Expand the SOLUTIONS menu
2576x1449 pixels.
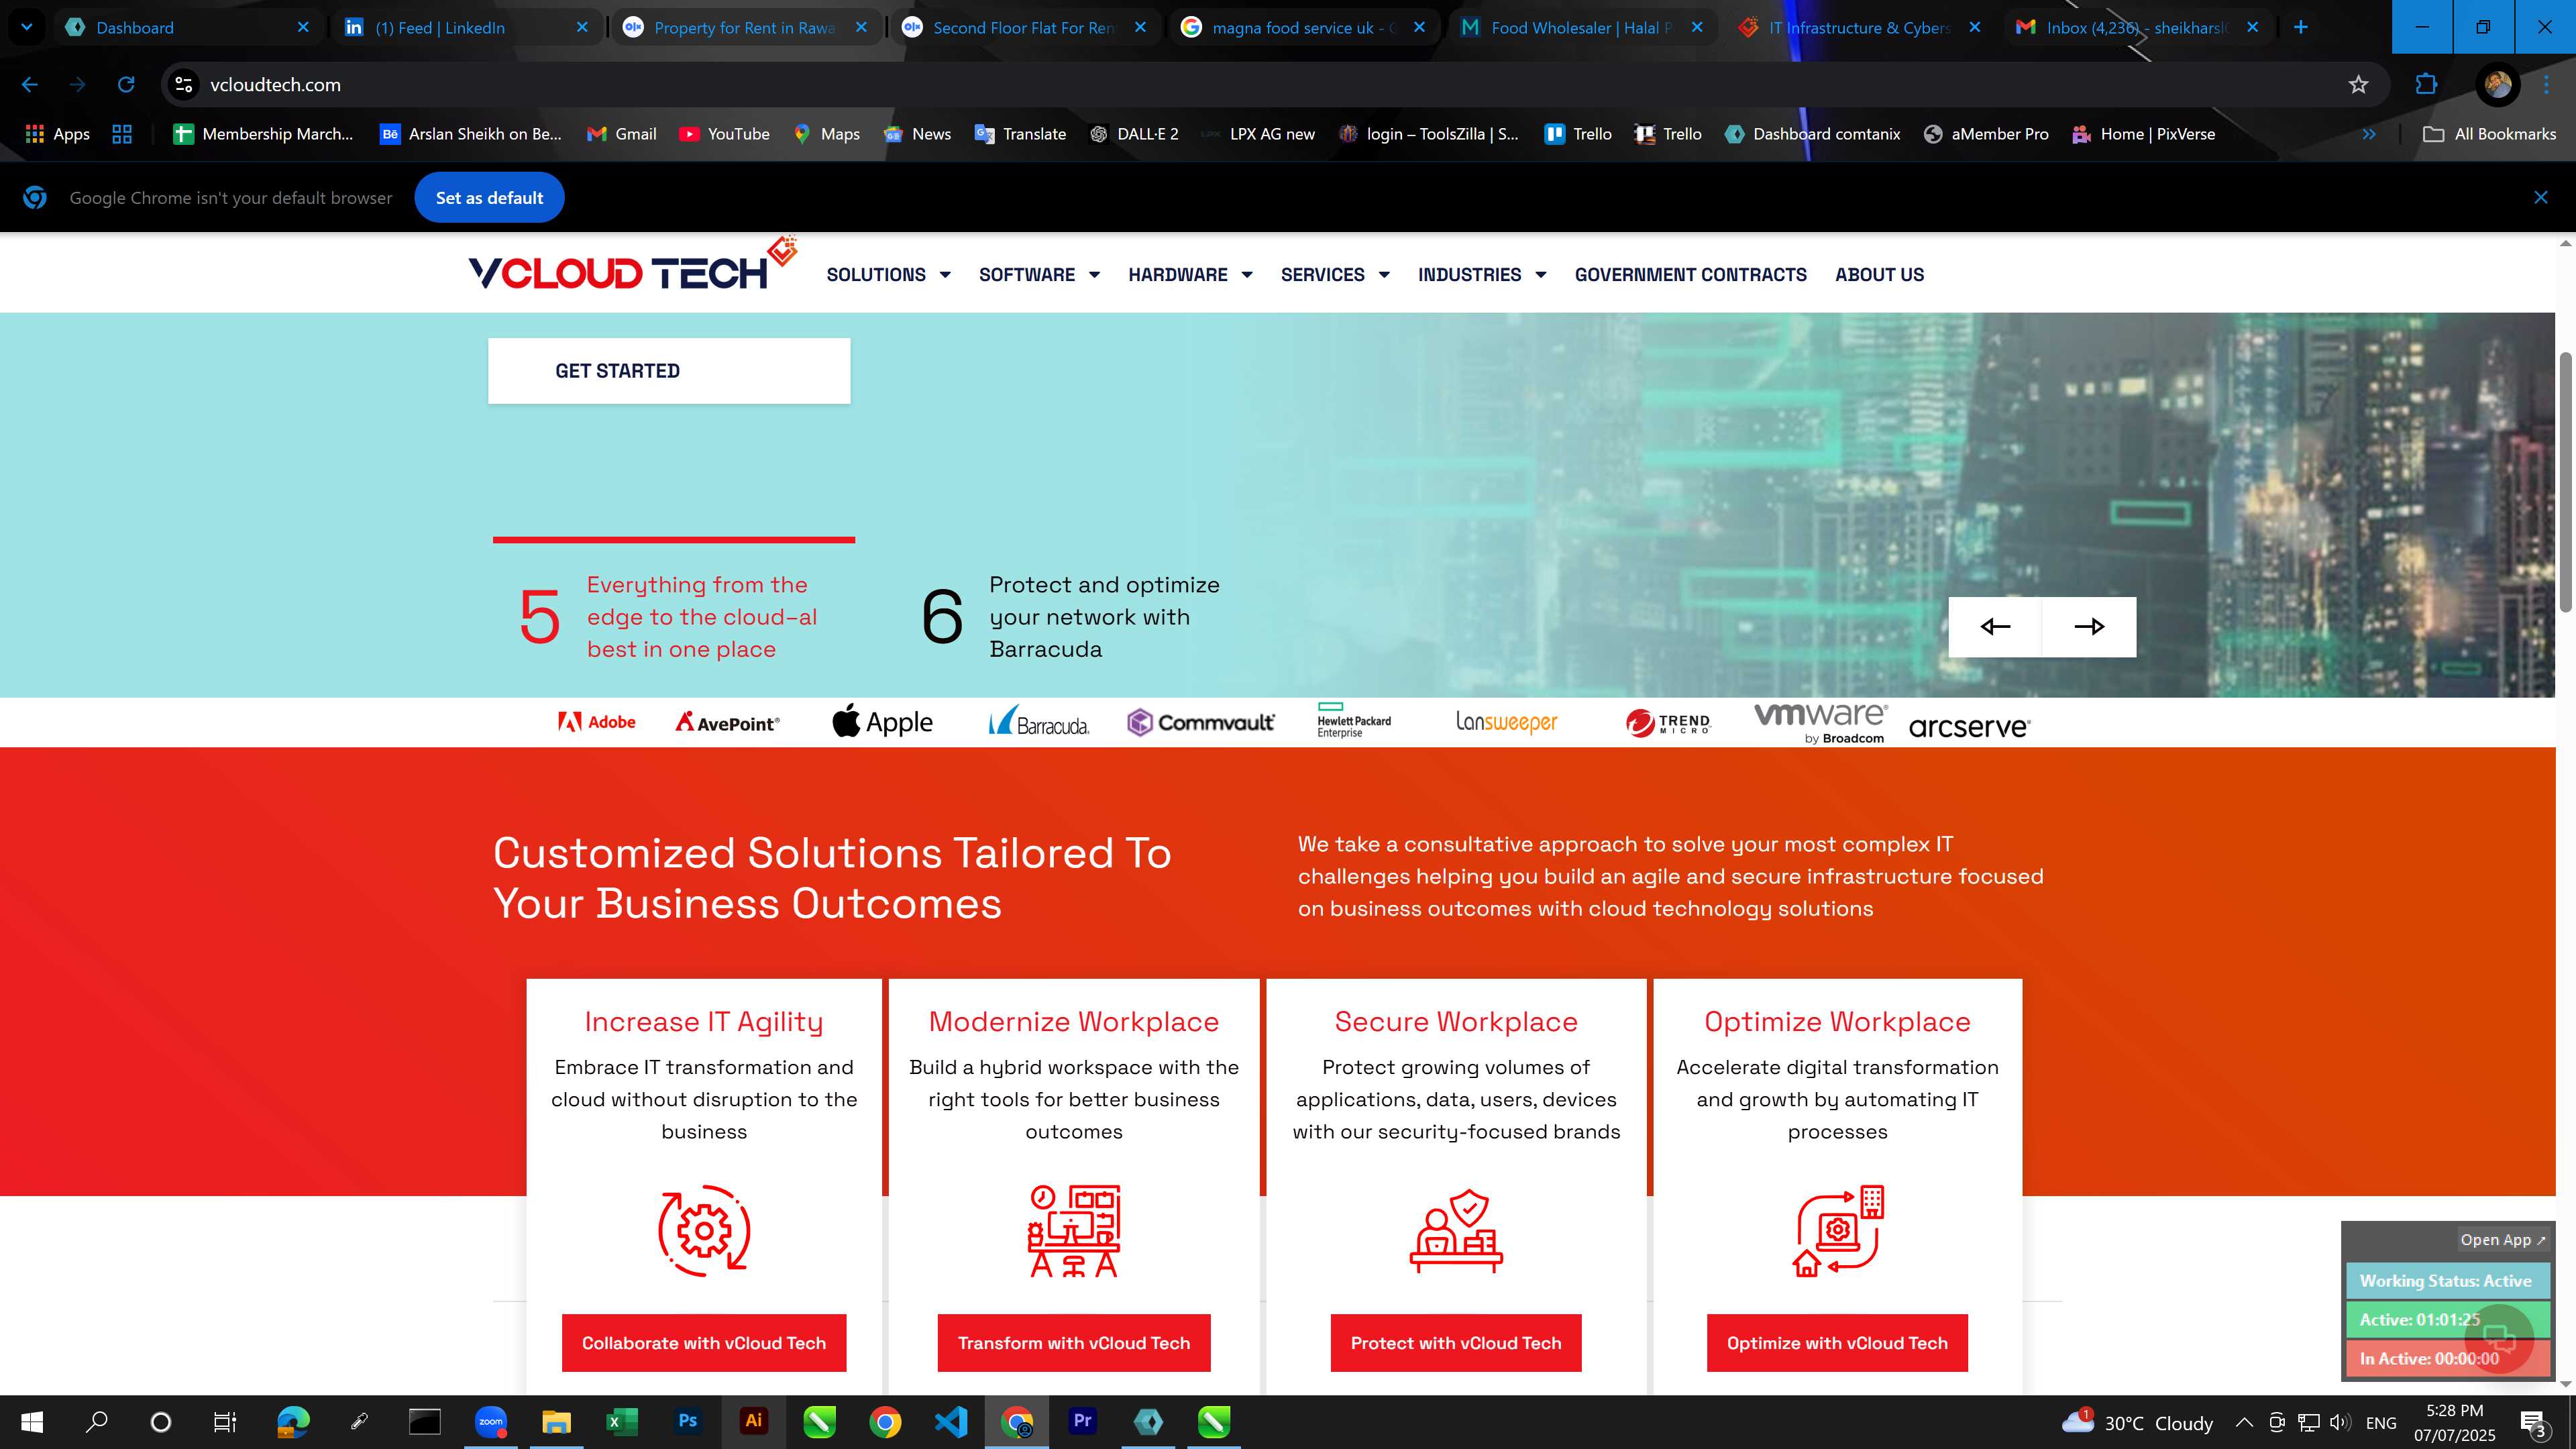[888, 275]
